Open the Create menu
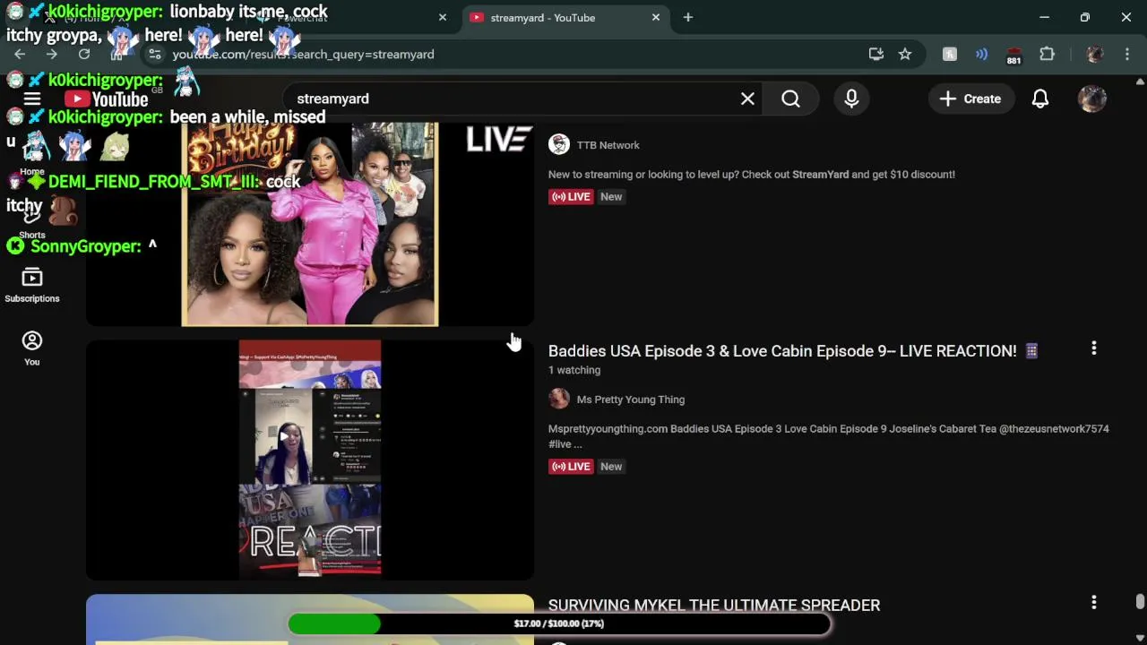Viewport: 1147px width, 645px height. (970, 99)
